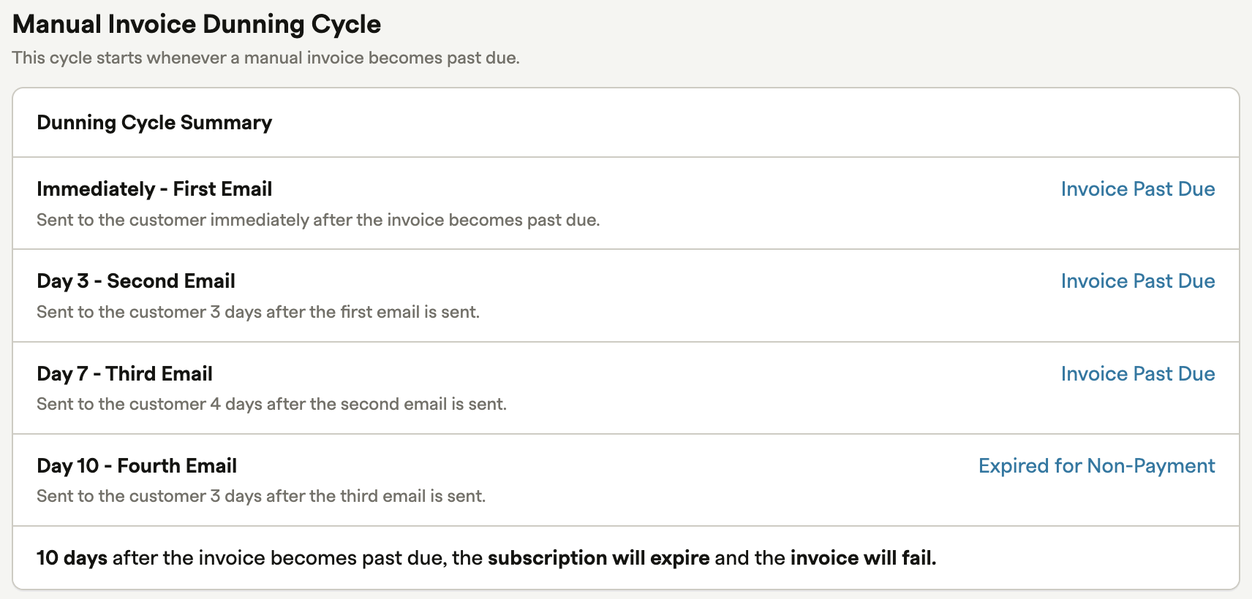
Task: Click the Day 10 - Fourth Email title
Action: point(137,466)
